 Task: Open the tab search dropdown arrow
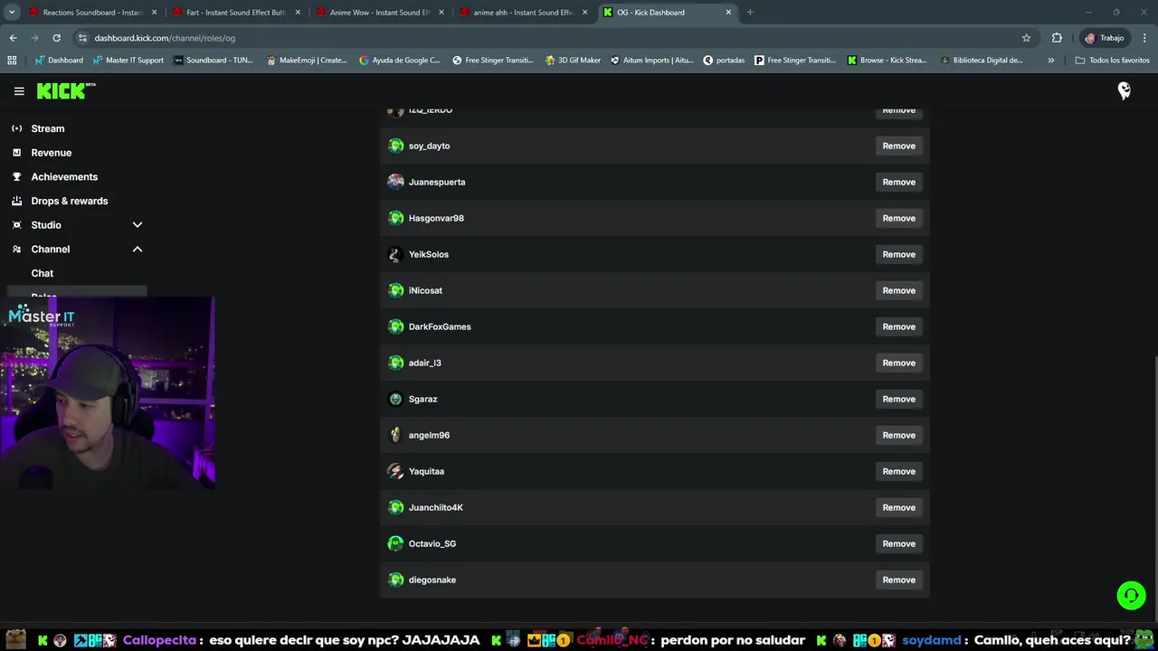click(x=12, y=13)
